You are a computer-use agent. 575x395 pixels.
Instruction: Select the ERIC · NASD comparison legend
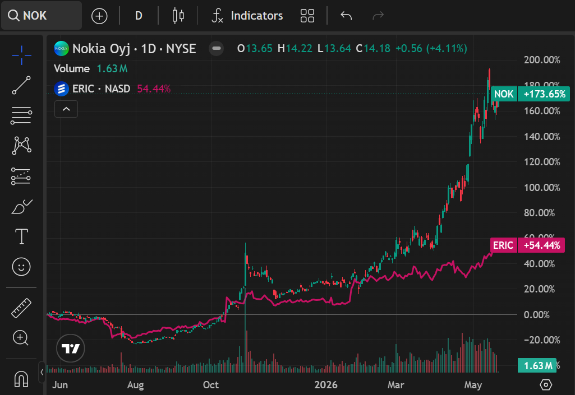point(101,89)
